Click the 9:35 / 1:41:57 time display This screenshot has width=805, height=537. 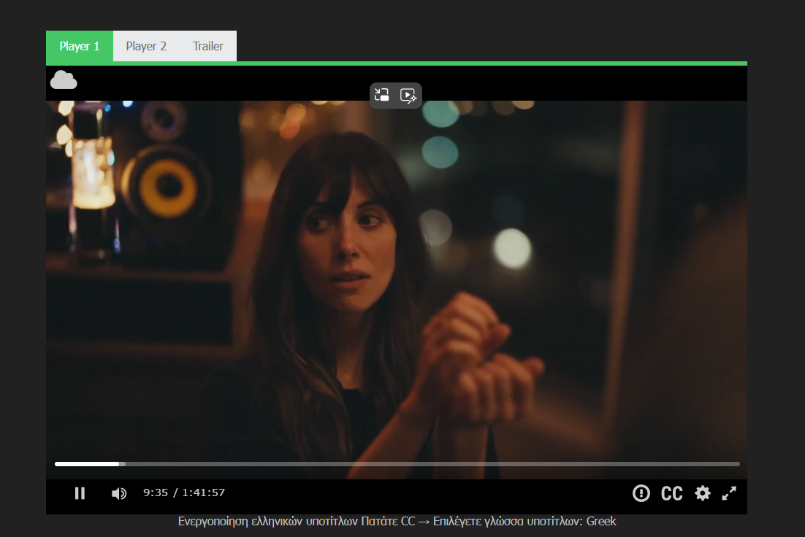click(184, 492)
